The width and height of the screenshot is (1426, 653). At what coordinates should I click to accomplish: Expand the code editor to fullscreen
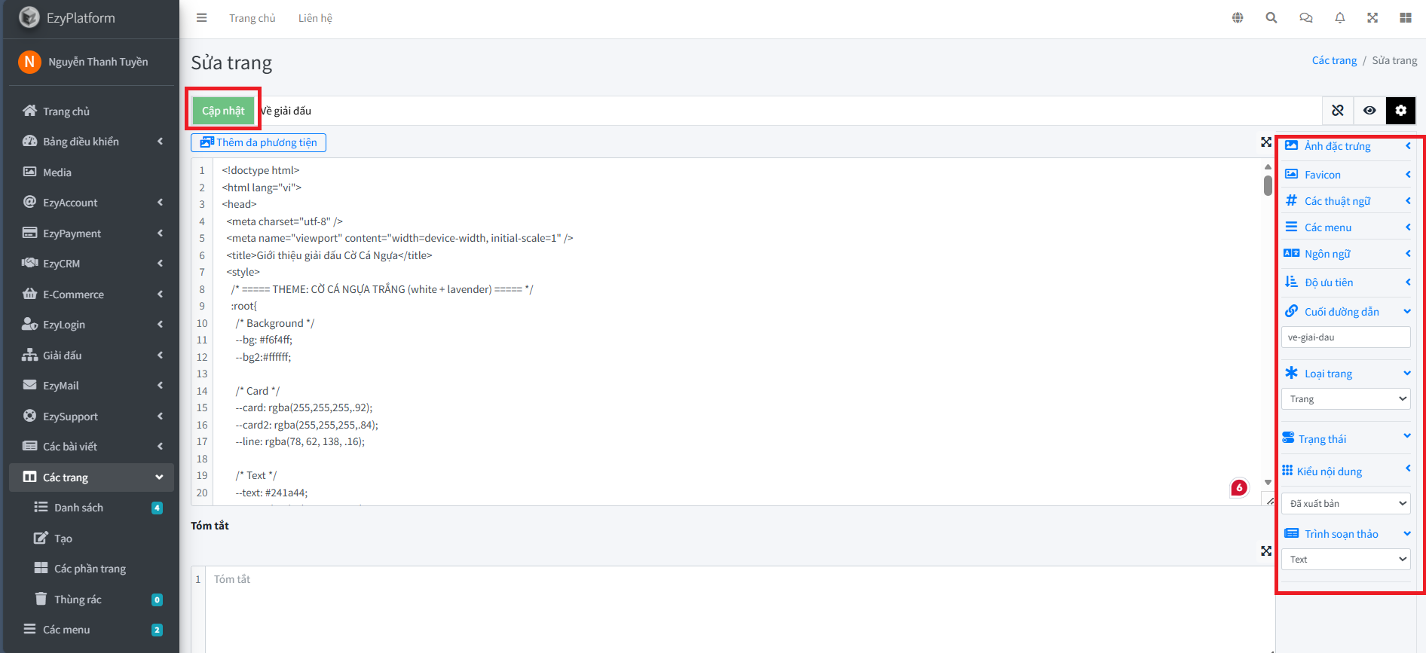click(1266, 142)
